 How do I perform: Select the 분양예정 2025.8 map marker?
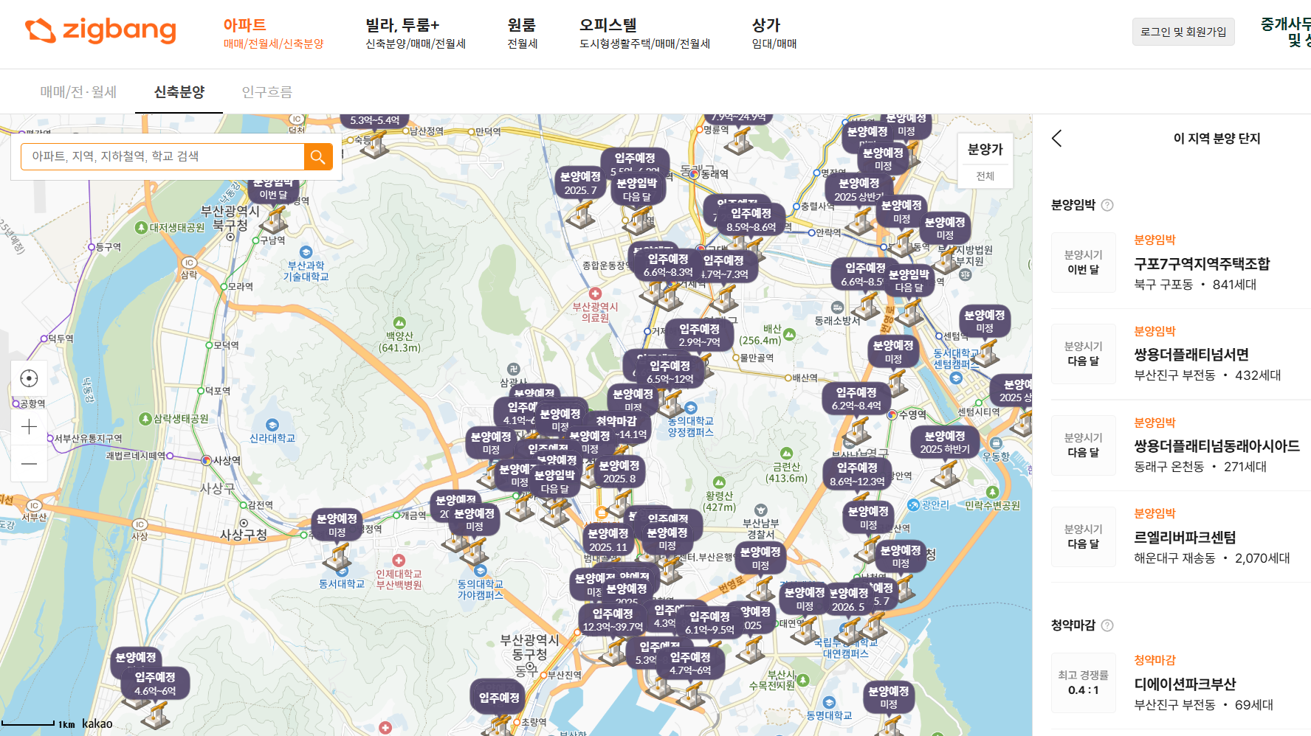(619, 472)
